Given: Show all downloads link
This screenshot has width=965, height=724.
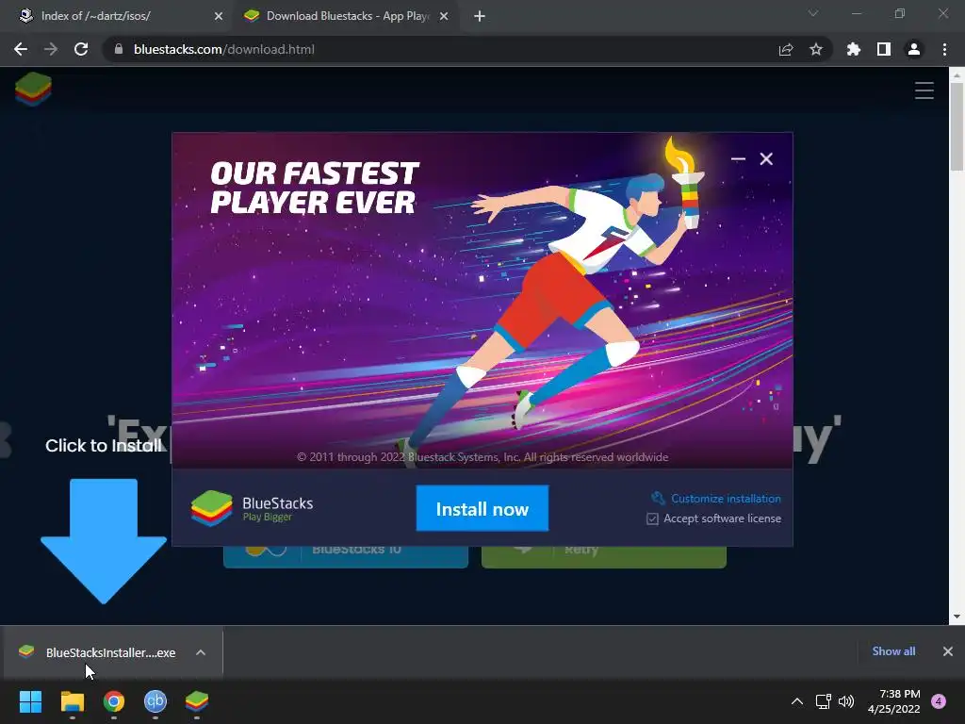Looking at the screenshot, I should click(893, 651).
